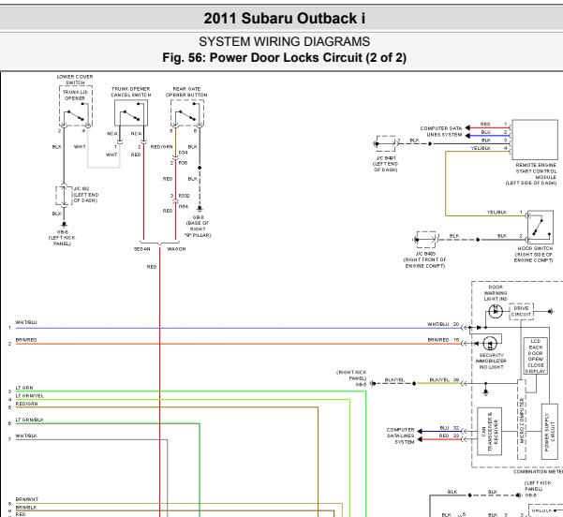Click the "HOOD SWITCH" label
Screen dimensions: 563x517
click(x=535, y=248)
